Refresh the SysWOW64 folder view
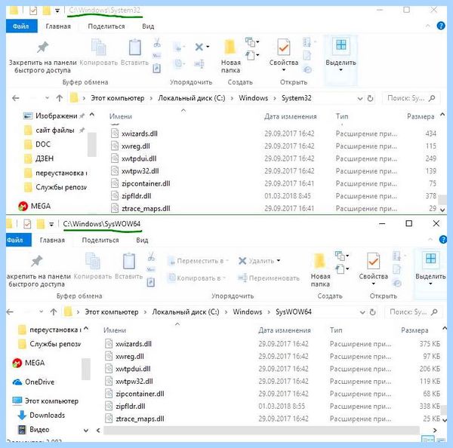The height and width of the screenshot is (448, 453). tap(373, 312)
